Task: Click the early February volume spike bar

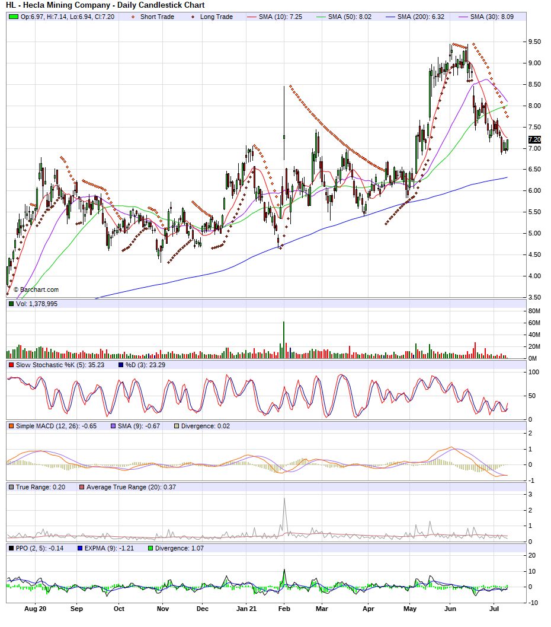Action: [x=284, y=340]
